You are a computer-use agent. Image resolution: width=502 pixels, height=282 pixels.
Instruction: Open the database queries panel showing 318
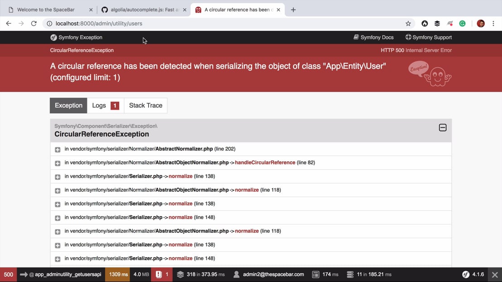point(200,274)
